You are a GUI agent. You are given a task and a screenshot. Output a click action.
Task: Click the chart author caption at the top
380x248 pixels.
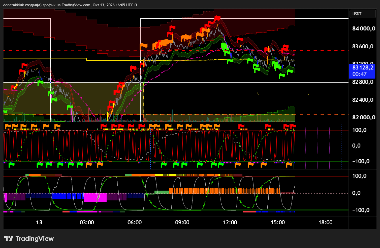coord(70,5)
